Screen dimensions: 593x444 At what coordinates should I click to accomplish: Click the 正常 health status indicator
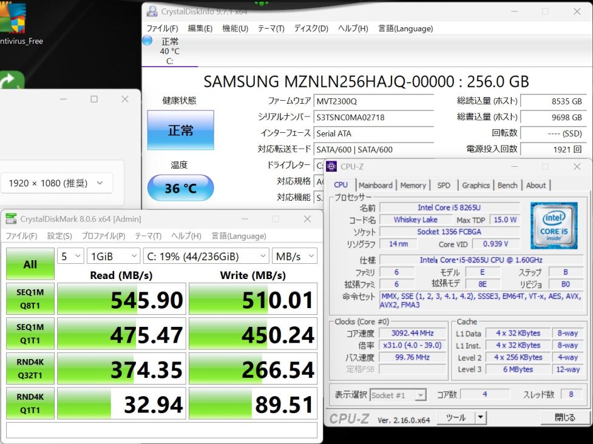(x=180, y=130)
